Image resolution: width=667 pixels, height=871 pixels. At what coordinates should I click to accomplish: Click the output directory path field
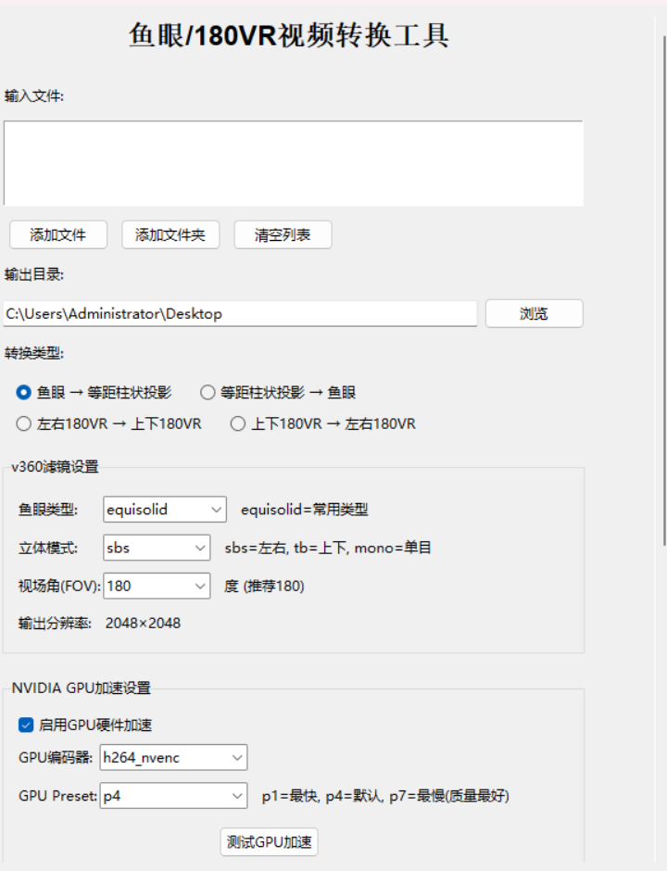tap(239, 314)
